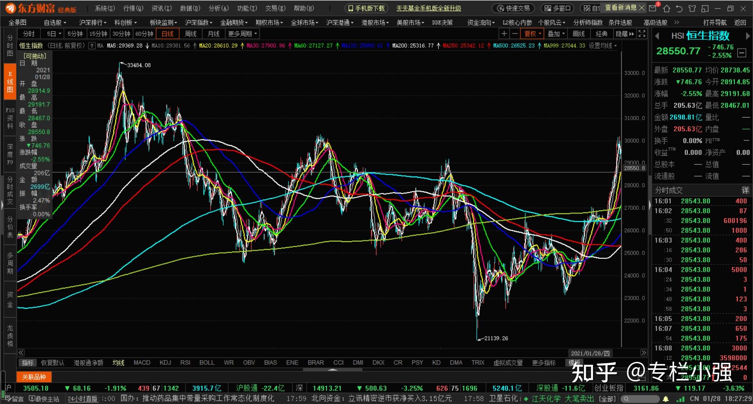The height and width of the screenshot is (404, 753).
Task: Toggle KDJ indicator
Action: pyautogui.click(x=165, y=363)
